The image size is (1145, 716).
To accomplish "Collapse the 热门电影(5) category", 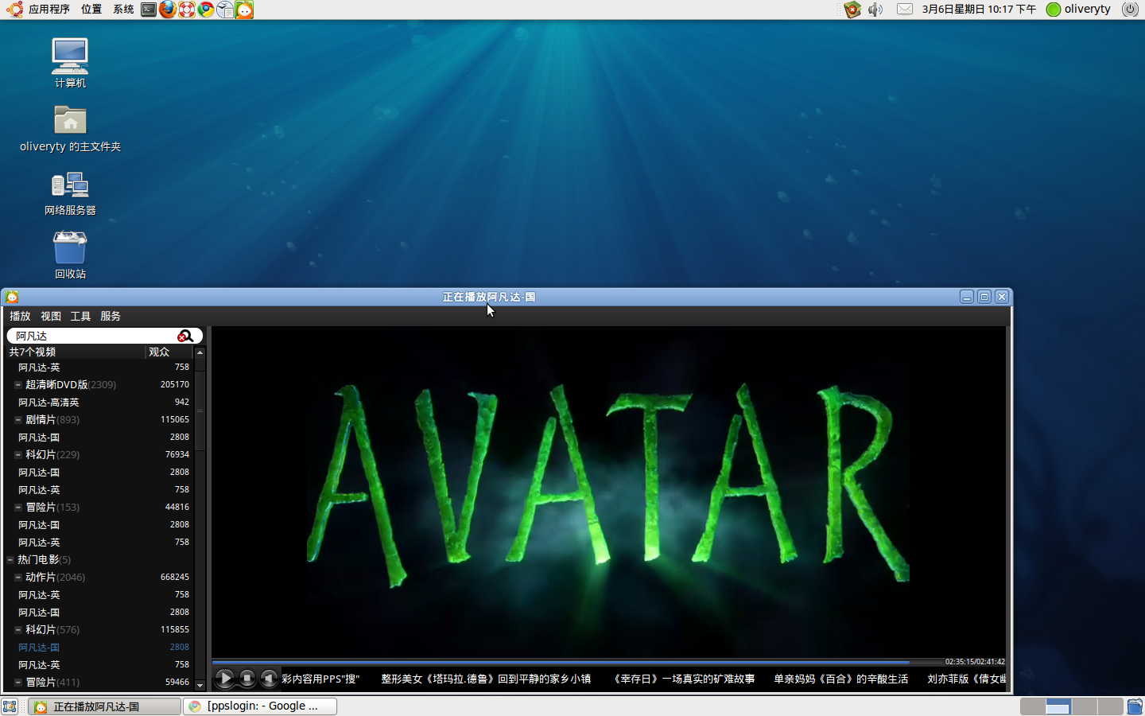I will point(10,559).
